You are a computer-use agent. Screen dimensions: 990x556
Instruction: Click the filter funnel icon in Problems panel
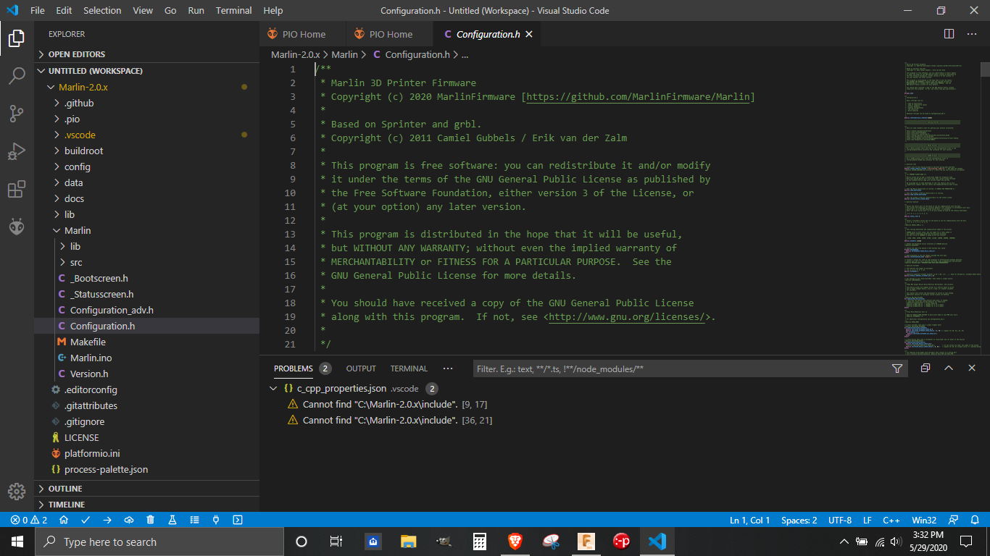(897, 368)
